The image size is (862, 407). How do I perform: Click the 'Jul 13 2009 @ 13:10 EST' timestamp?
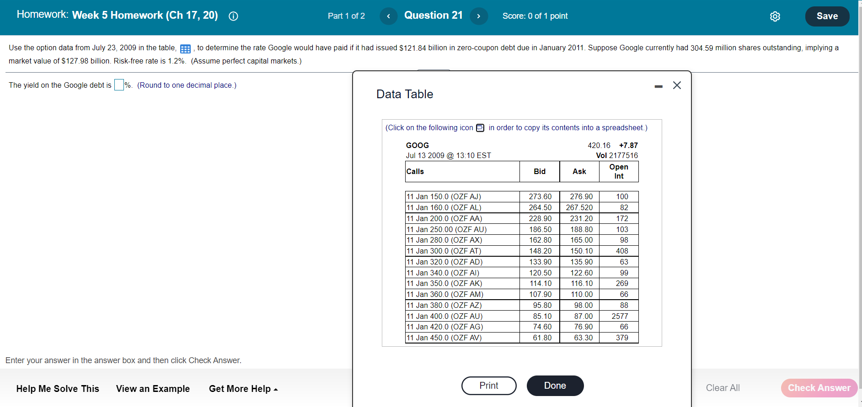click(x=449, y=156)
